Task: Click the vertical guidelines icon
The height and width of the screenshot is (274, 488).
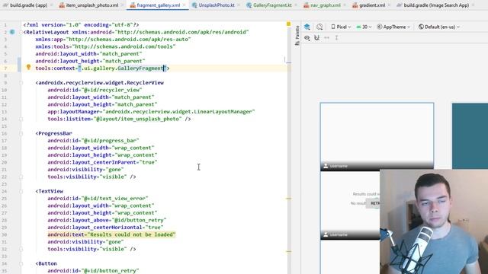Action: (x=336, y=38)
